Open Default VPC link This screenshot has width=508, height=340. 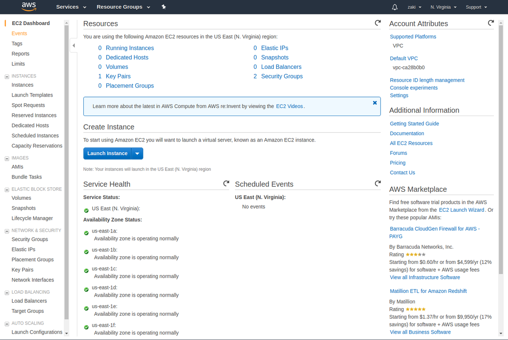(x=404, y=58)
